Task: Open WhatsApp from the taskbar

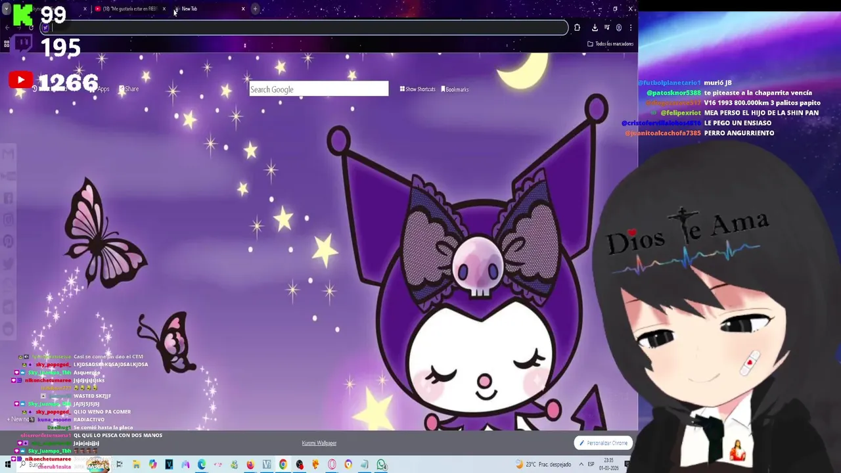Action: 381,464
